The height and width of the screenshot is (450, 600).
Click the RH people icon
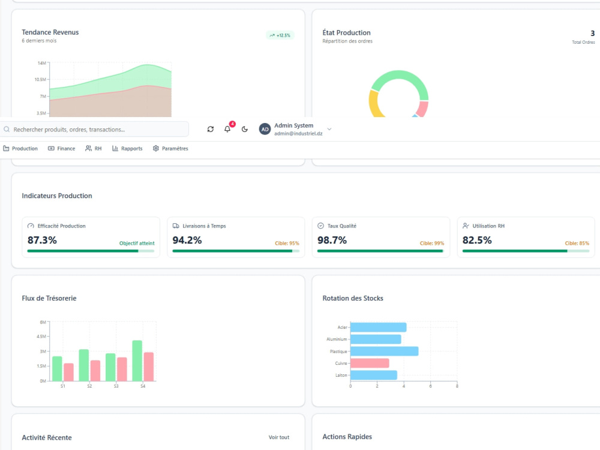point(88,148)
